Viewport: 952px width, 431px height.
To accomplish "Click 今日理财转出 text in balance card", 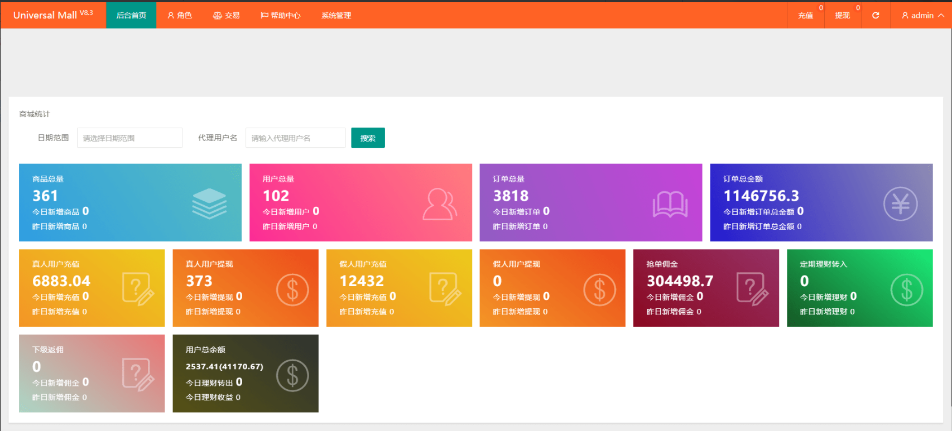I will click(x=209, y=382).
